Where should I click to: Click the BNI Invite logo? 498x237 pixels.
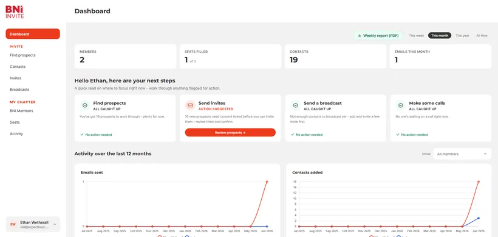(15, 12)
